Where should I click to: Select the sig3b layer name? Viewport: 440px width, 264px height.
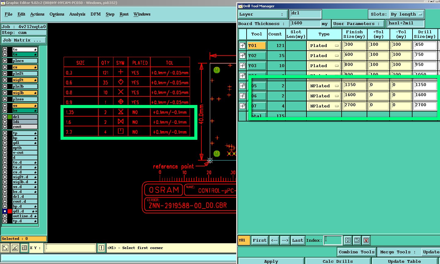tap(25, 93)
